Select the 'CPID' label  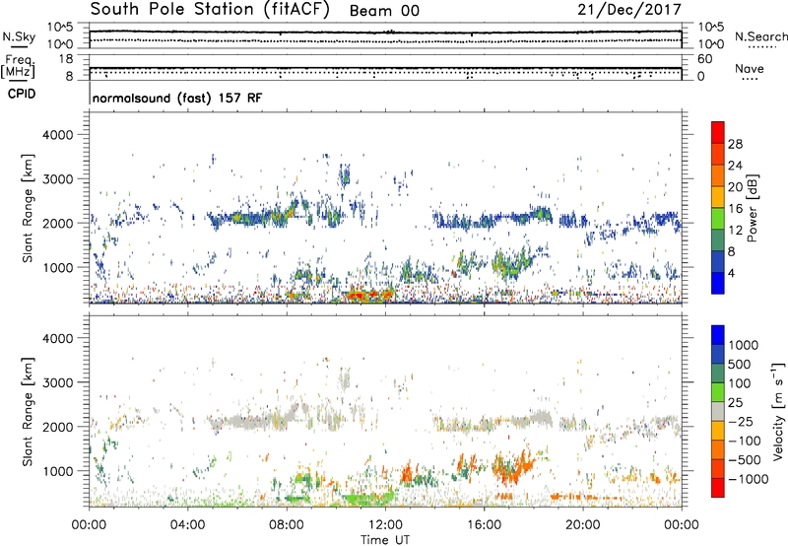[22, 94]
